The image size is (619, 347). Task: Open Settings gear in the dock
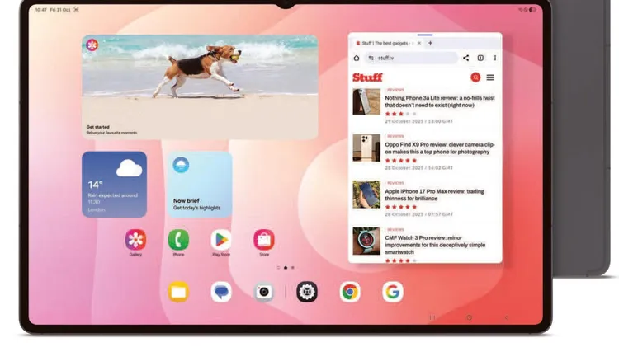307,292
